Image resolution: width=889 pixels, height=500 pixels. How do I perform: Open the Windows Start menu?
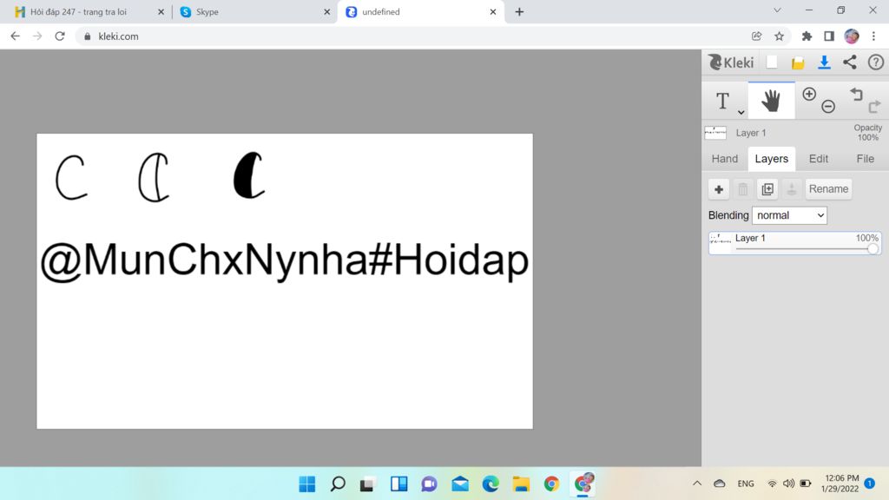pos(307,484)
